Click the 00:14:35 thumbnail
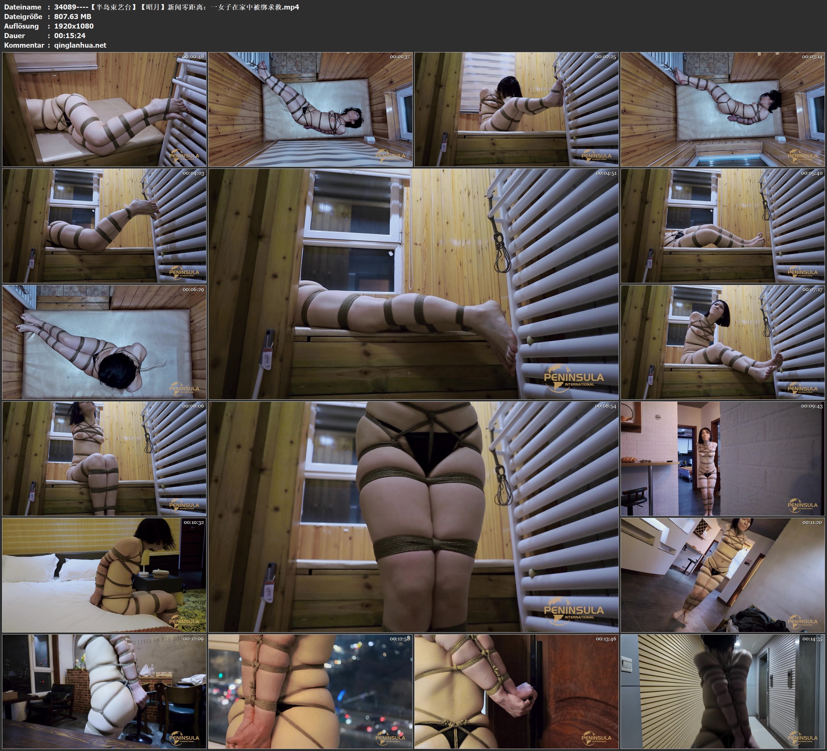The height and width of the screenshot is (751, 827). pyautogui.click(x=722, y=691)
